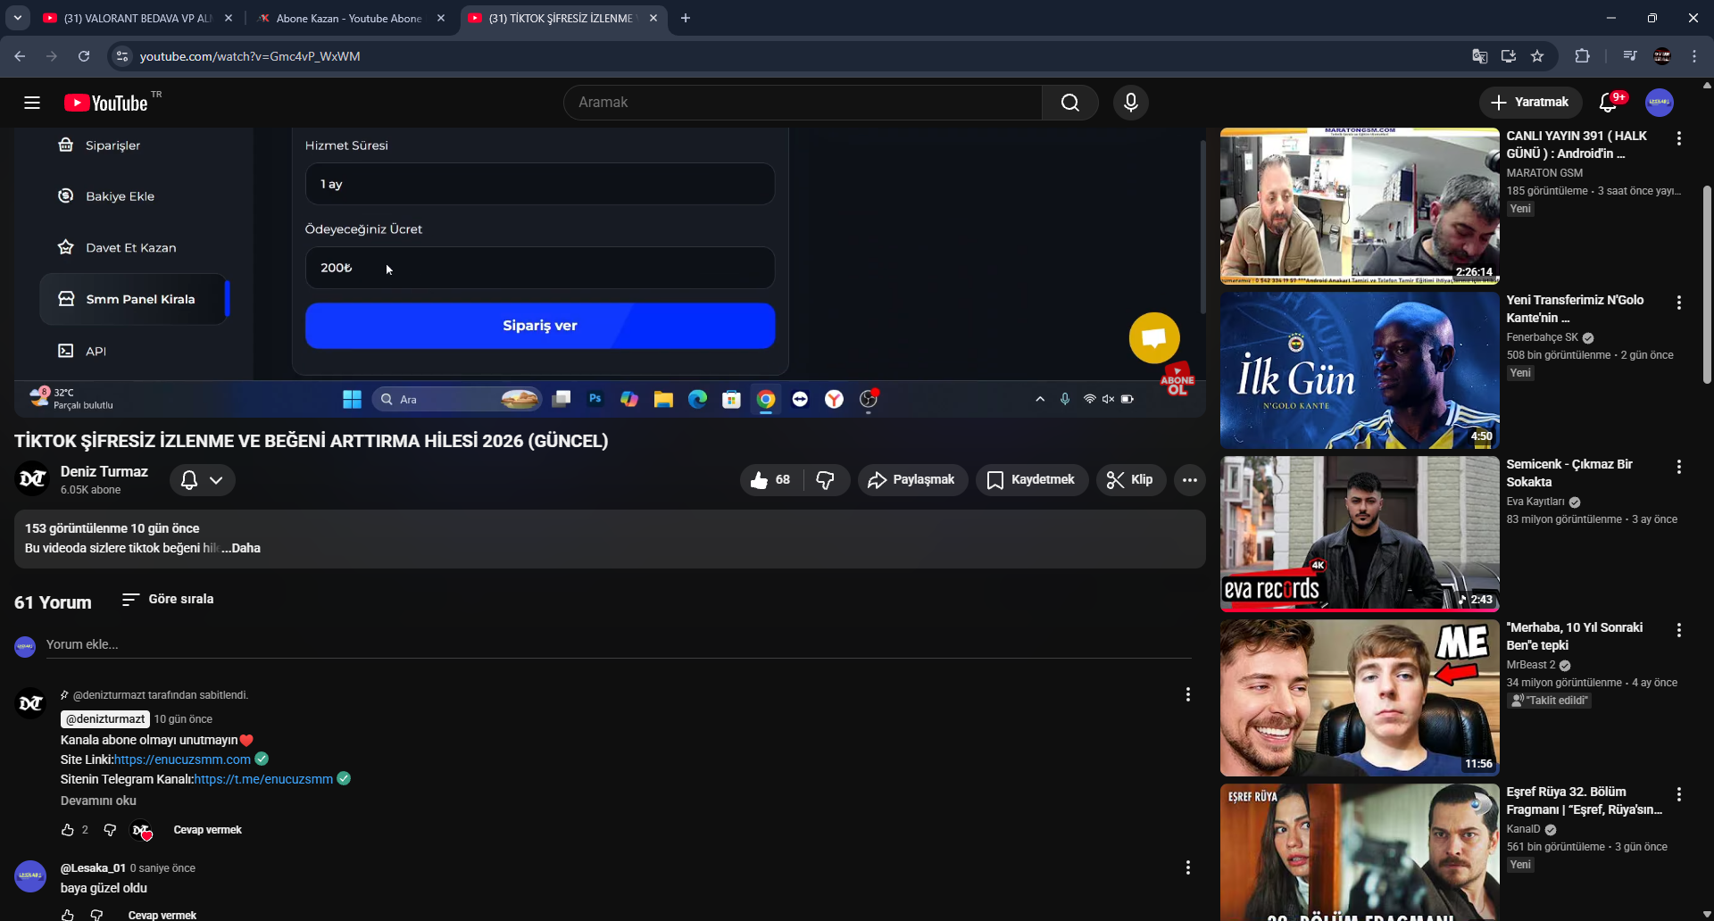Like the pinned comment by @denizturmazt
The height and width of the screenshot is (921, 1714).
[67, 830]
